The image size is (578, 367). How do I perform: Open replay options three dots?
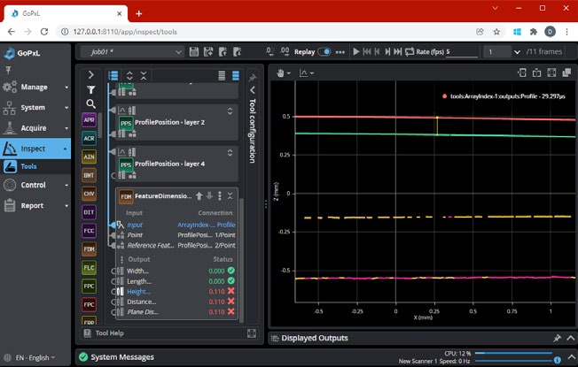pos(340,52)
